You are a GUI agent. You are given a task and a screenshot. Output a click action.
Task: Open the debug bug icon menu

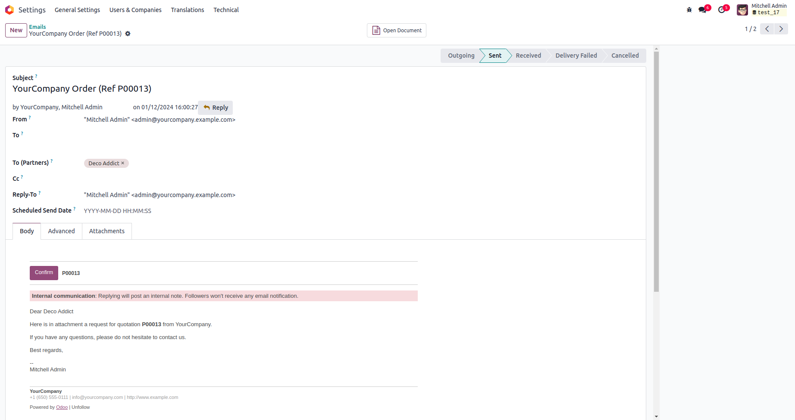coord(689,10)
